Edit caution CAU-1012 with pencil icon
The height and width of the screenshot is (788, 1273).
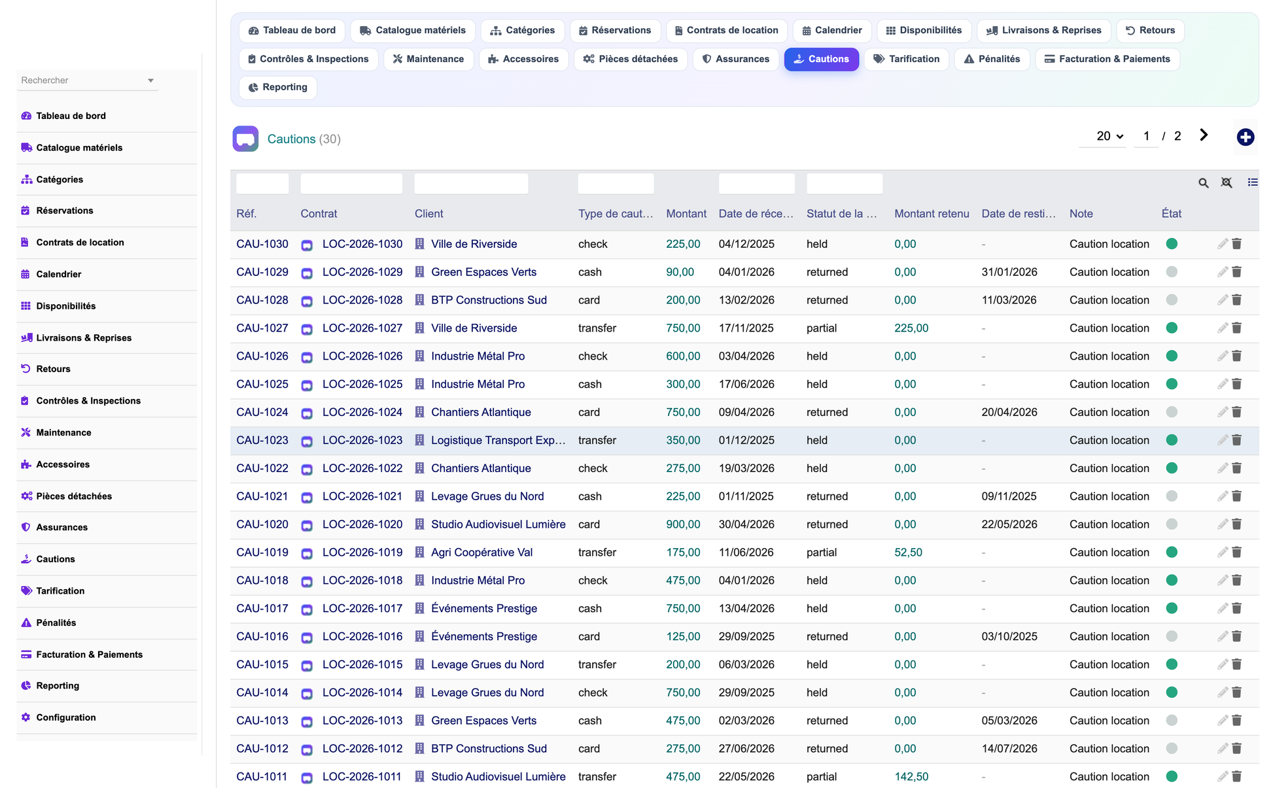[1222, 749]
